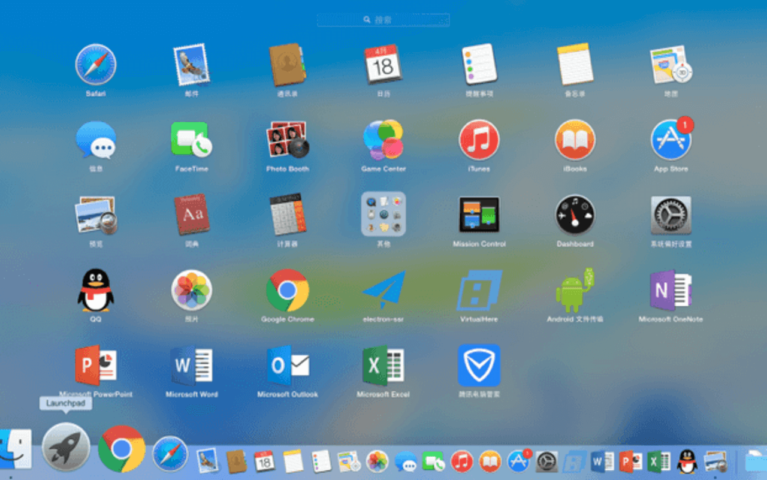The width and height of the screenshot is (767, 480).
Task: Open Word from the Dock
Action: (x=602, y=461)
